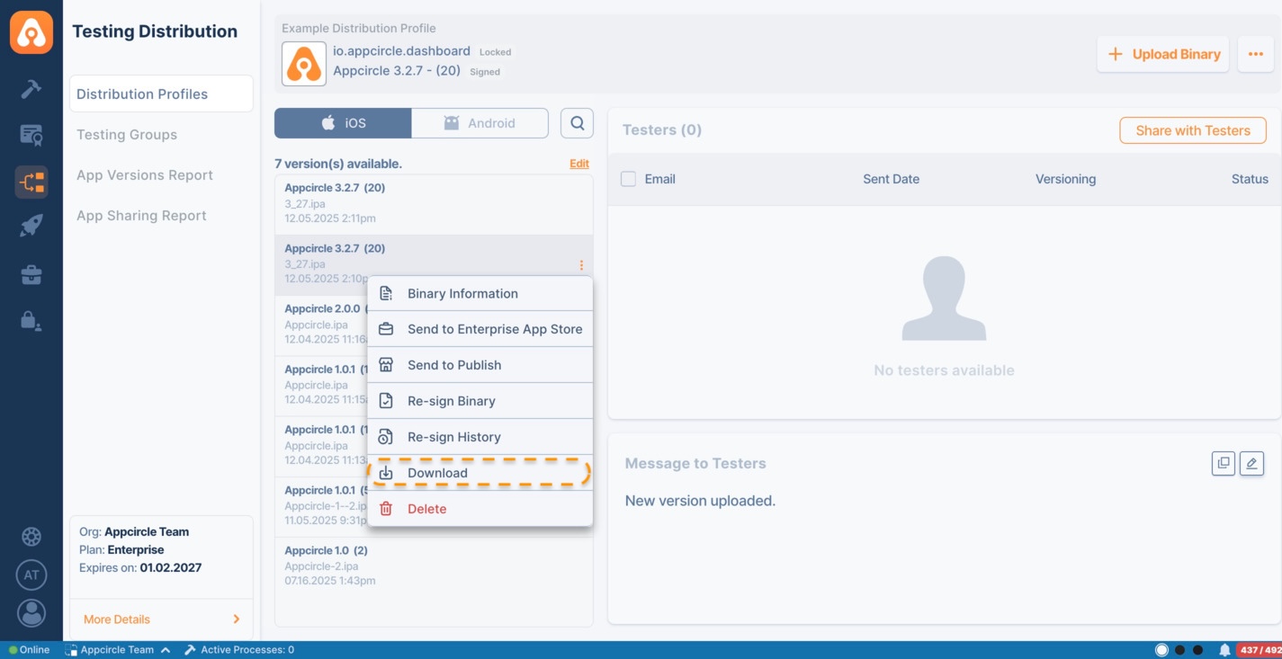Edit the message to testers with pencil icon
The height and width of the screenshot is (659, 1282).
point(1251,463)
